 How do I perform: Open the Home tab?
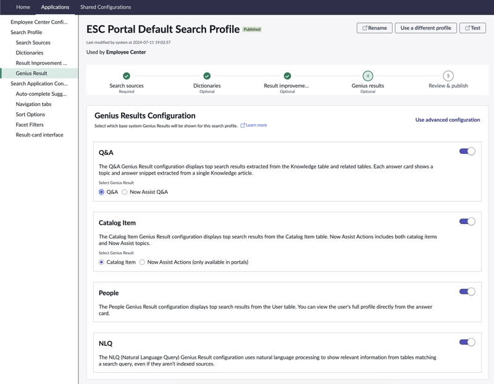23,7
